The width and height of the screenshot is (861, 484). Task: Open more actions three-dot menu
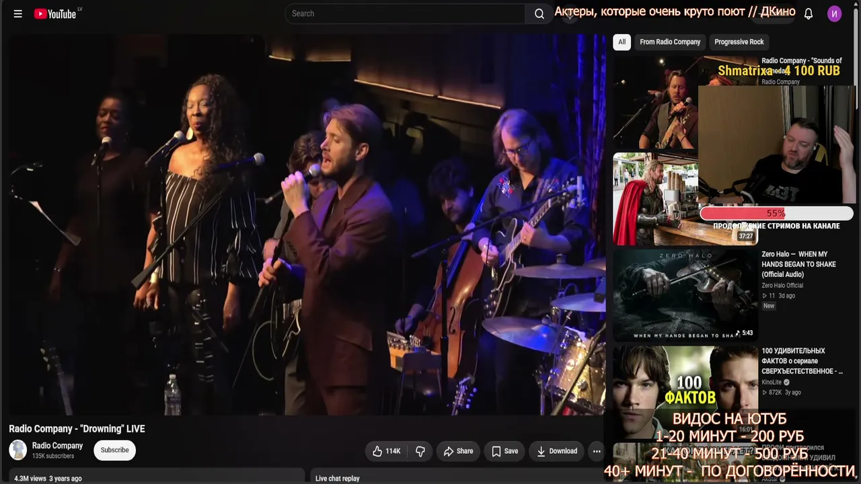597,451
